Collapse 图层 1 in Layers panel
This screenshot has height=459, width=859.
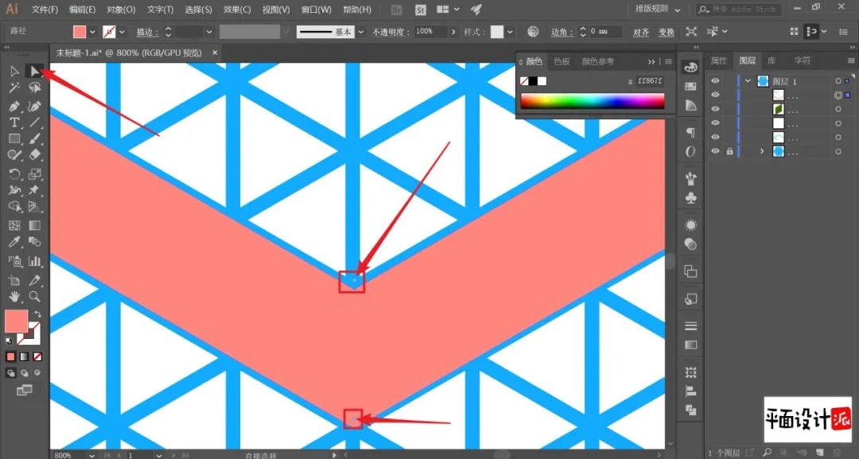[748, 81]
